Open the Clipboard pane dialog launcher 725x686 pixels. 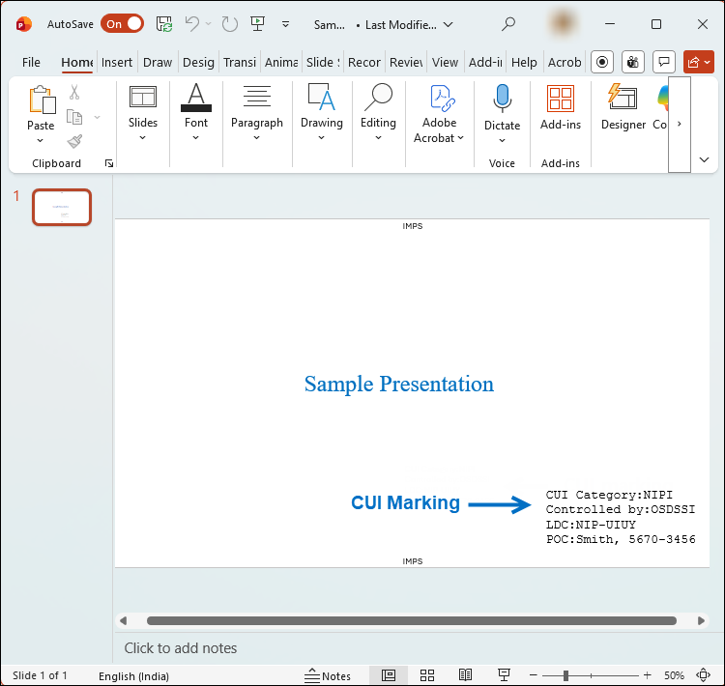pos(109,162)
